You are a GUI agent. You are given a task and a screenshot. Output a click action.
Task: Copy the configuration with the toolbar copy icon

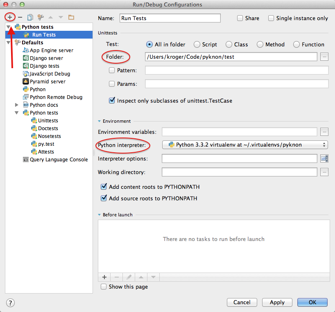point(30,17)
